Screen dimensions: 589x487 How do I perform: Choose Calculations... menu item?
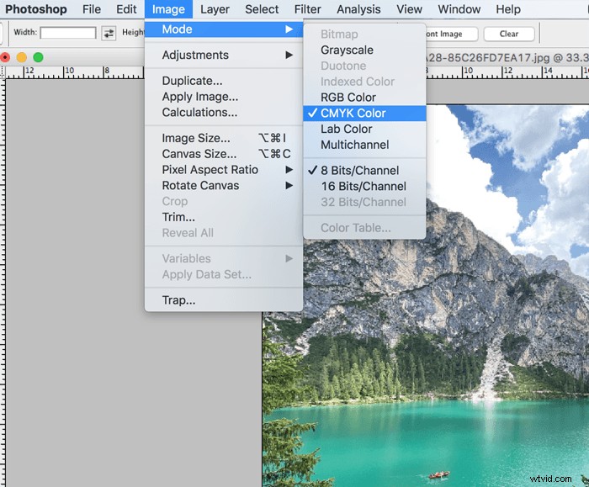click(x=224, y=112)
